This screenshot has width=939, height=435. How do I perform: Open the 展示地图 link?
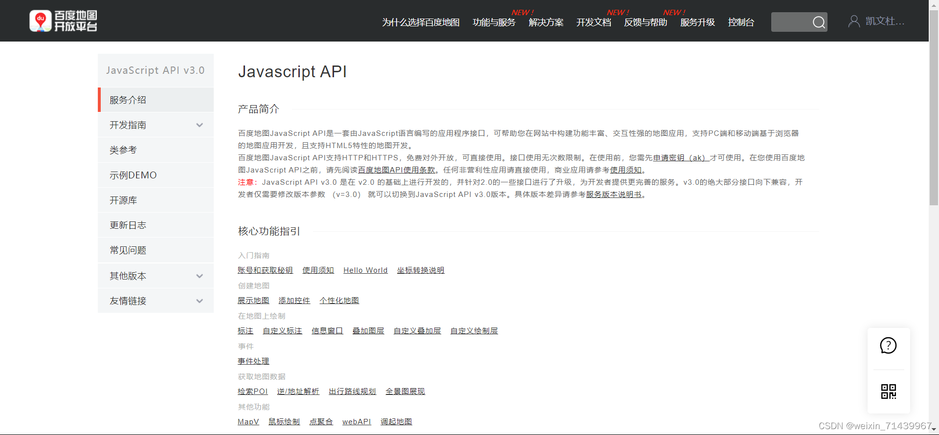[253, 301]
